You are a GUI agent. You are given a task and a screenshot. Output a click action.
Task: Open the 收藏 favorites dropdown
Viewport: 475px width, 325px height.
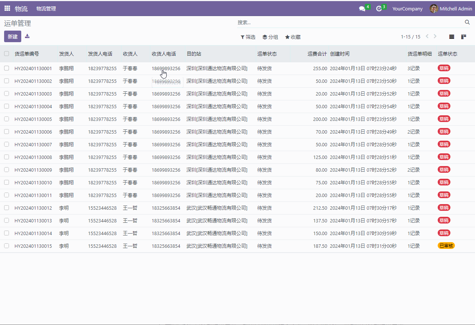pos(293,37)
